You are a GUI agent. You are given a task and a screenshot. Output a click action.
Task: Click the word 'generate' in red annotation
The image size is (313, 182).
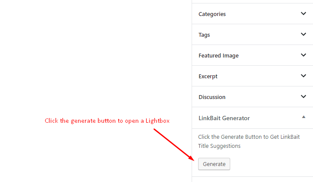point(83,121)
